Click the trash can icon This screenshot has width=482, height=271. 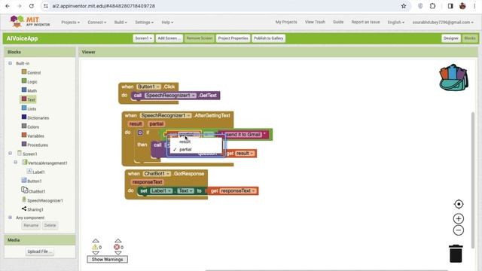point(456,254)
